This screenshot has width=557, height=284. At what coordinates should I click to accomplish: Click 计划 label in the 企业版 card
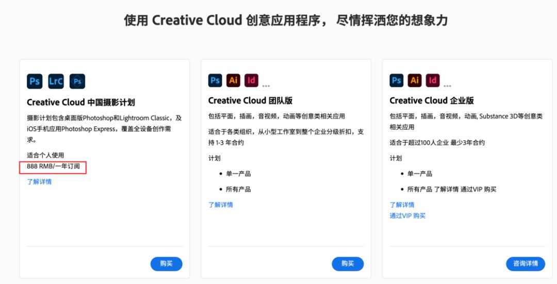[396, 158]
